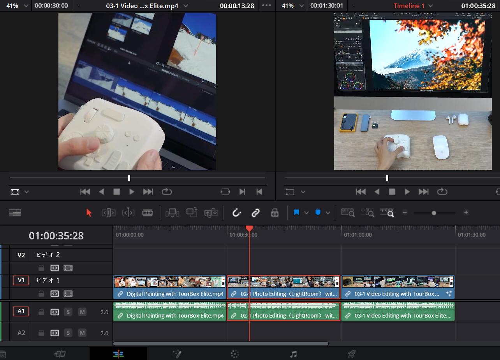
Task: Select the Blade edit mode tool
Action: coord(148,213)
